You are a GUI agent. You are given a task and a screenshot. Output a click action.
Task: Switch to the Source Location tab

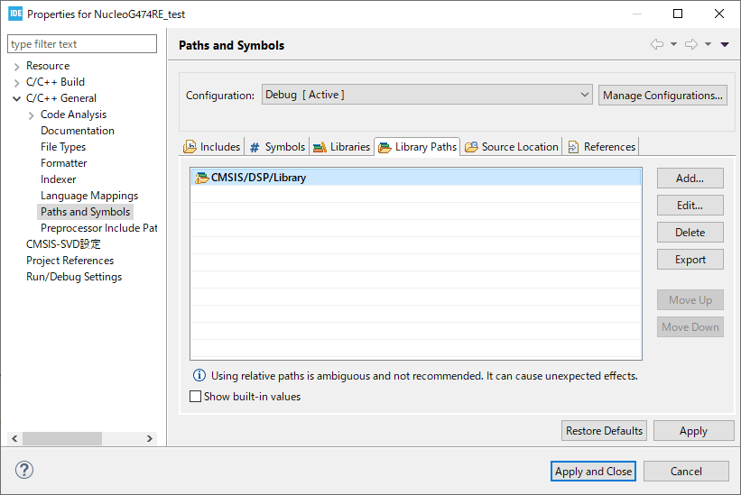click(511, 147)
